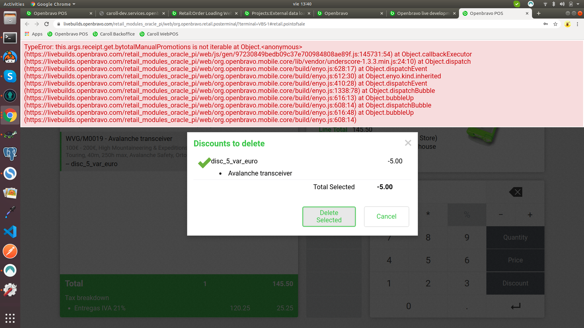This screenshot has height=328, width=584.
Task: Click Delete Selected button in dialog
Action: coord(329,217)
